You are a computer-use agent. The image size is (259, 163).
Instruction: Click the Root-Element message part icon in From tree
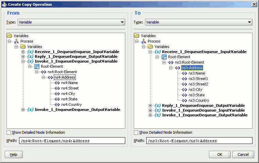click(37, 66)
